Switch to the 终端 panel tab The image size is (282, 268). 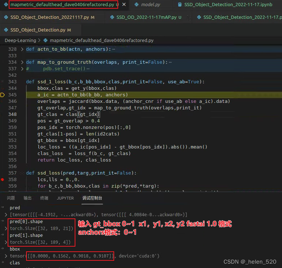[x=44, y=198]
